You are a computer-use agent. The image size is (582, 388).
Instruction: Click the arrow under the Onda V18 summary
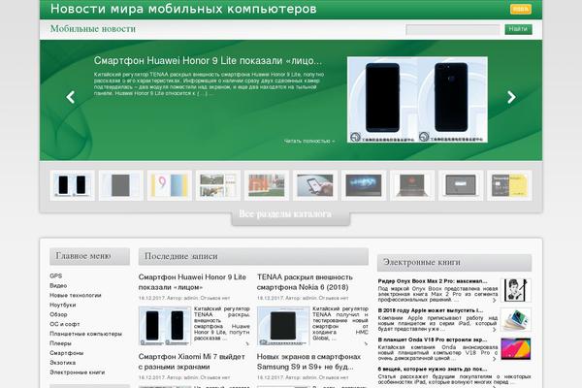click(x=495, y=359)
